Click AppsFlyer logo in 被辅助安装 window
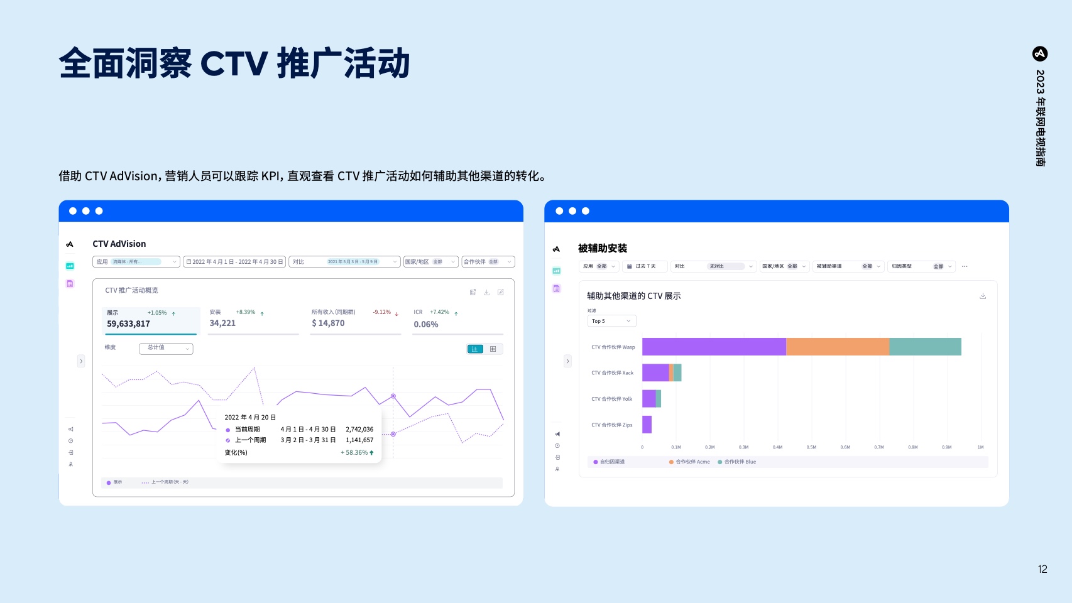 point(556,249)
